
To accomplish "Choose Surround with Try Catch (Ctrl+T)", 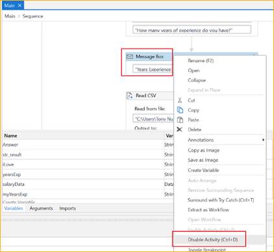I will click(221, 200).
